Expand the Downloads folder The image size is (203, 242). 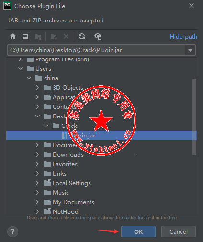[37, 155]
